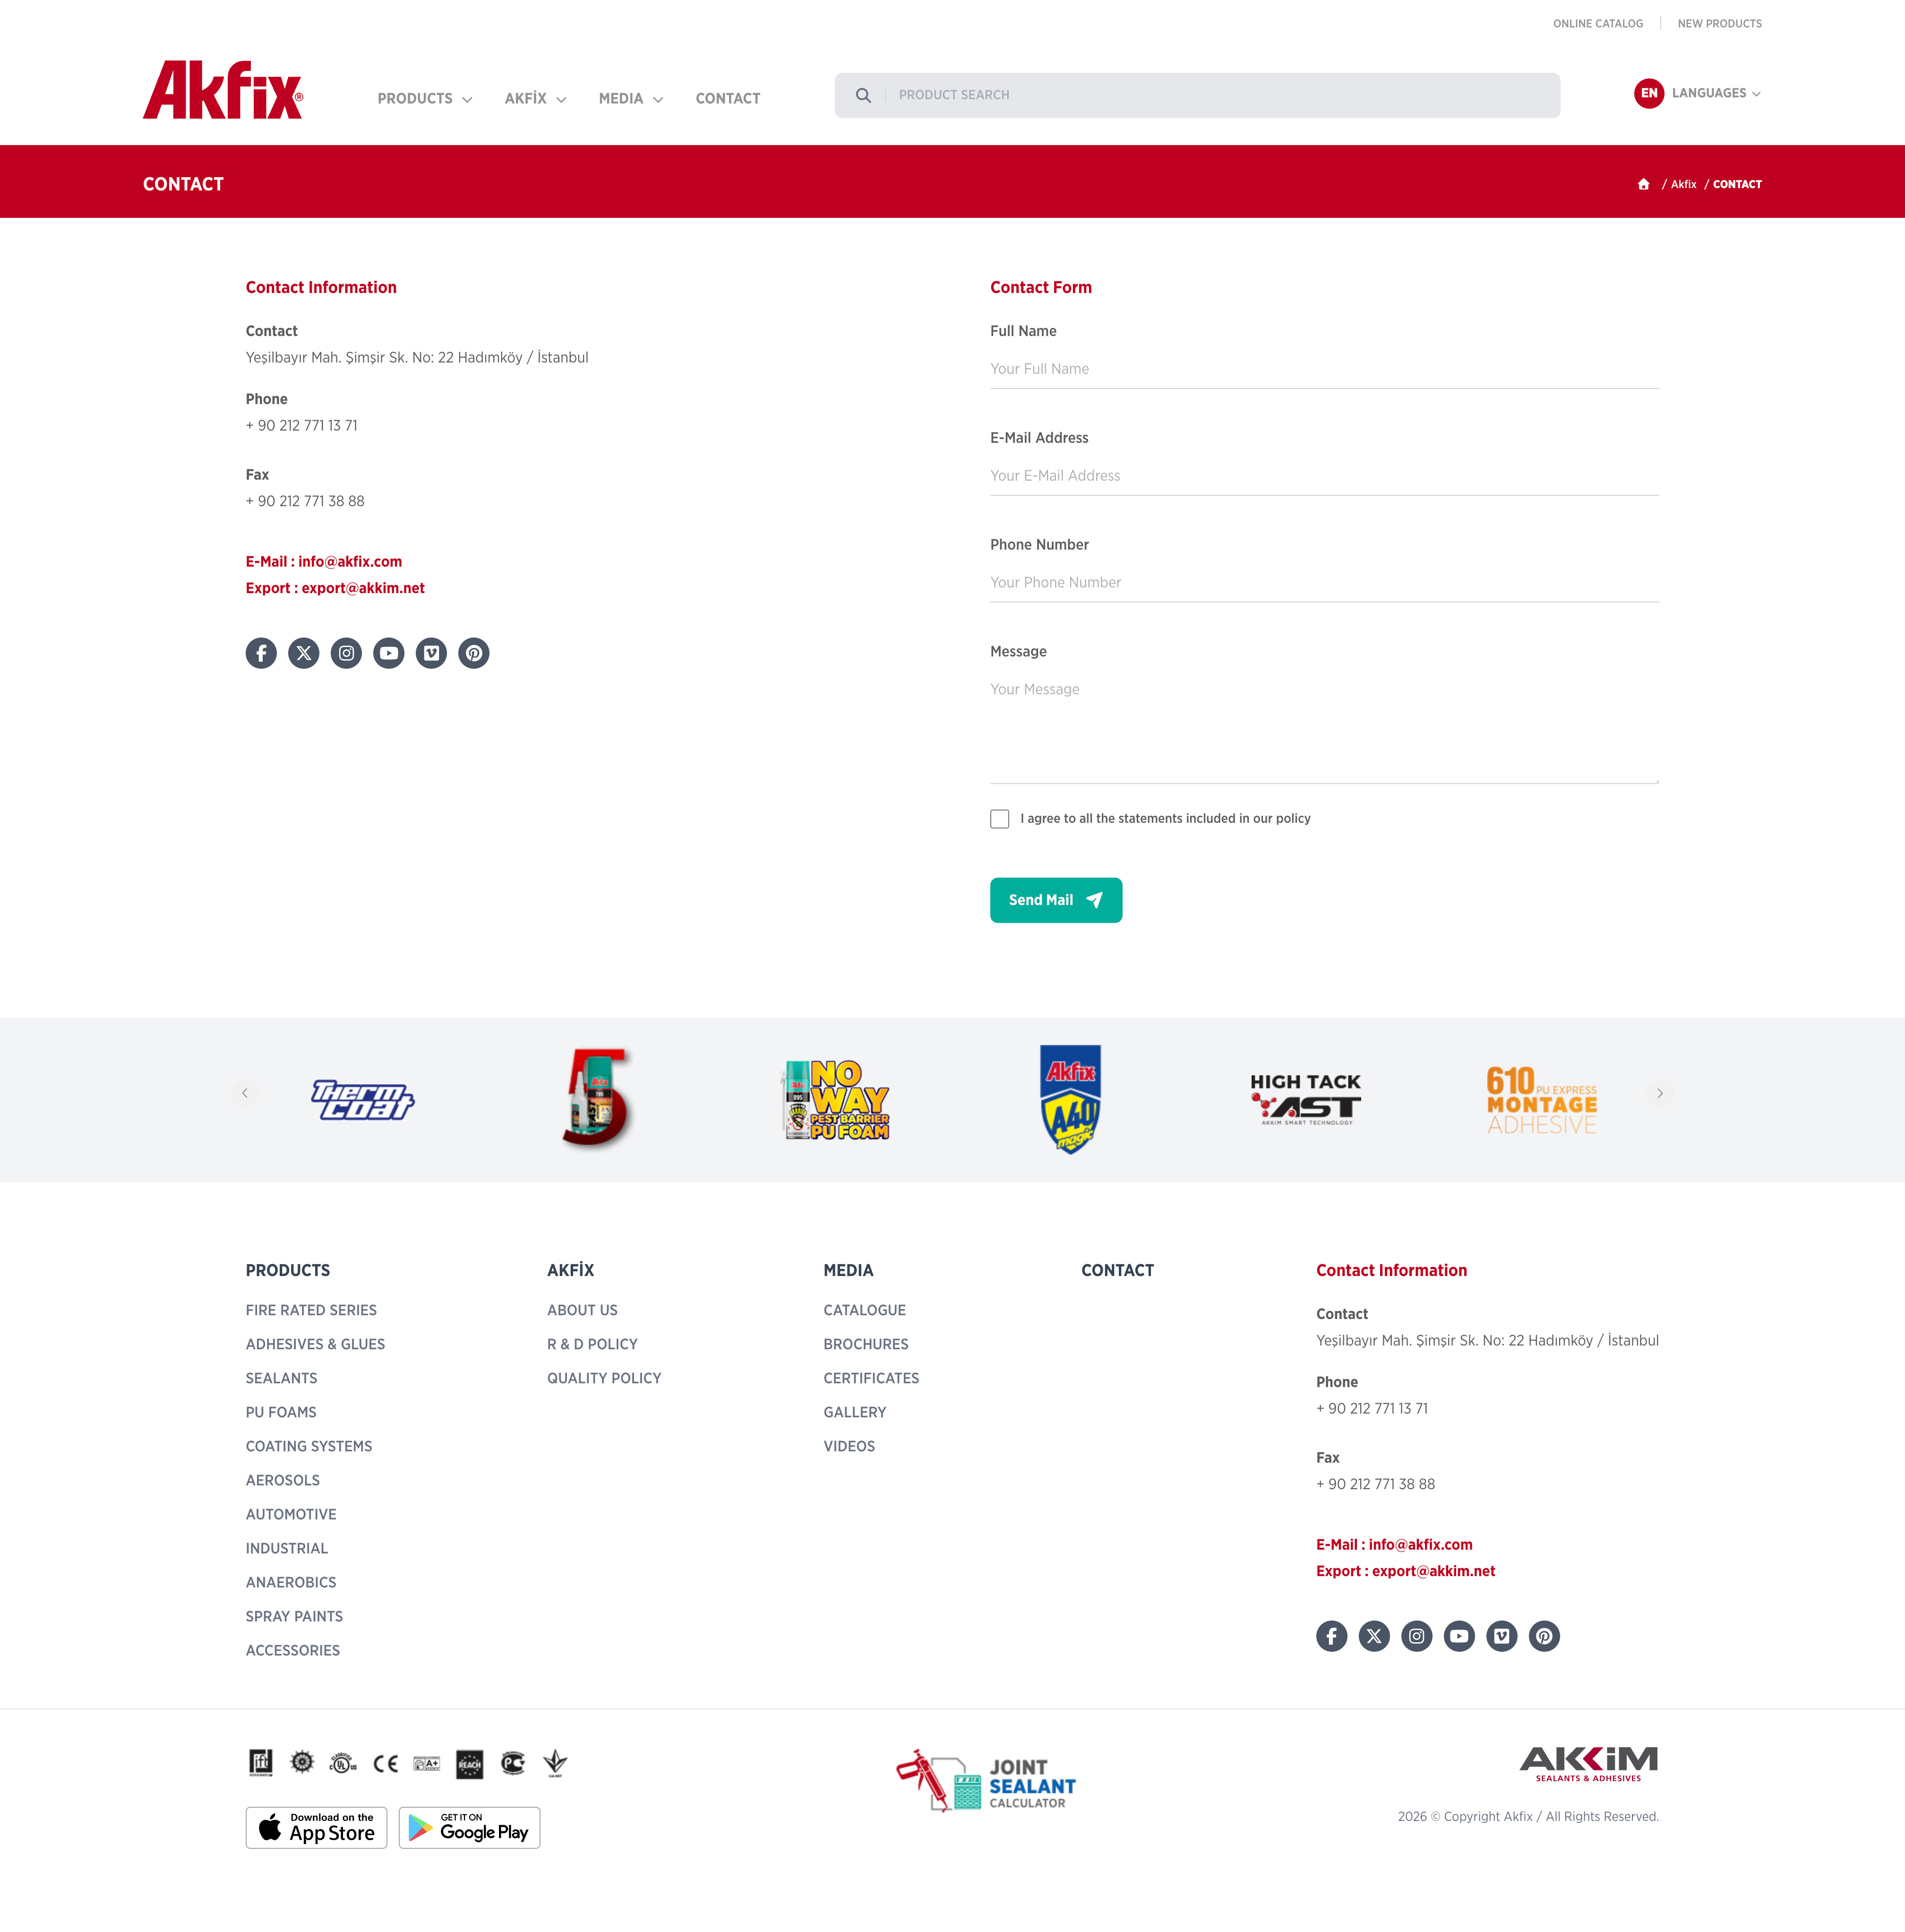Click the Send Mail button
The height and width of the screenshot is (1932, 1905).
pyautogui.click(x=1056, y=900)
